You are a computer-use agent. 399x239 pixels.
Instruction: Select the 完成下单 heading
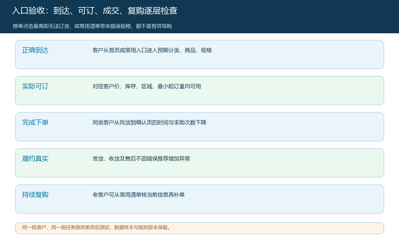35,123
